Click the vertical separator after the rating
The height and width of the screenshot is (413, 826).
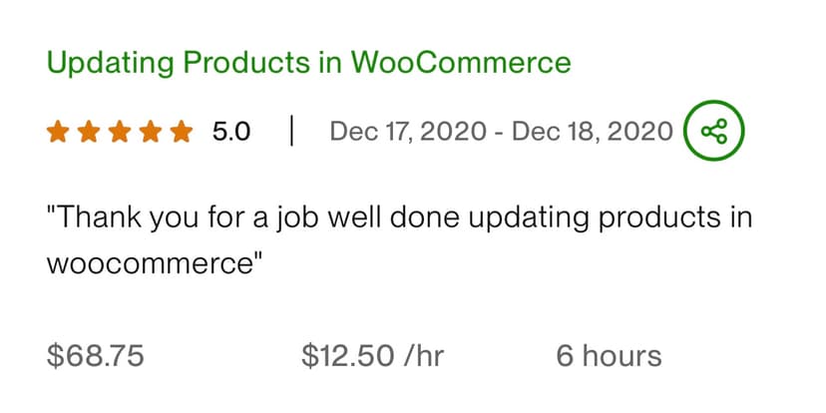(x=290, y=132)
